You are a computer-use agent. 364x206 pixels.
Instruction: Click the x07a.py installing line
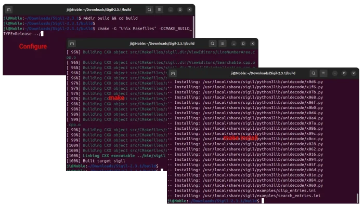click(245, 123)
